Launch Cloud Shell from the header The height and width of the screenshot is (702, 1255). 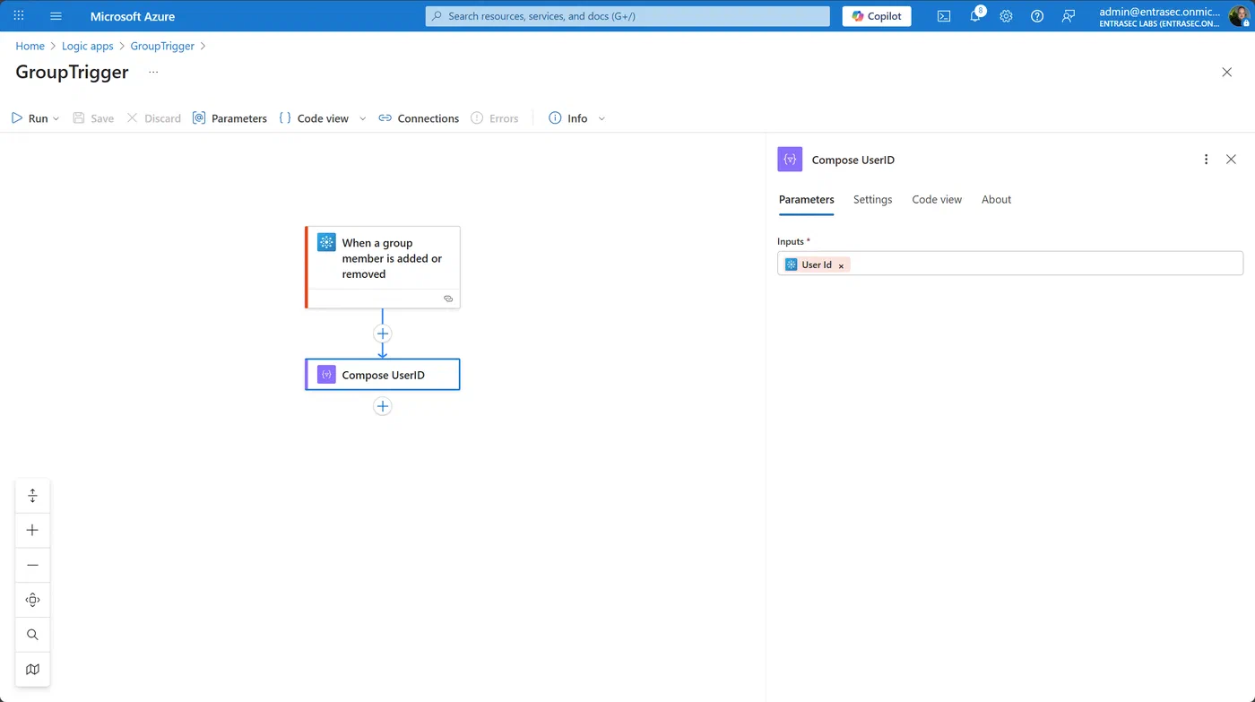pos(944,16)
